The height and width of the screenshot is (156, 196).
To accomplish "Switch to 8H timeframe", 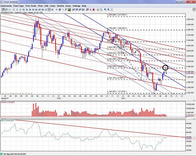I will 43,10.
